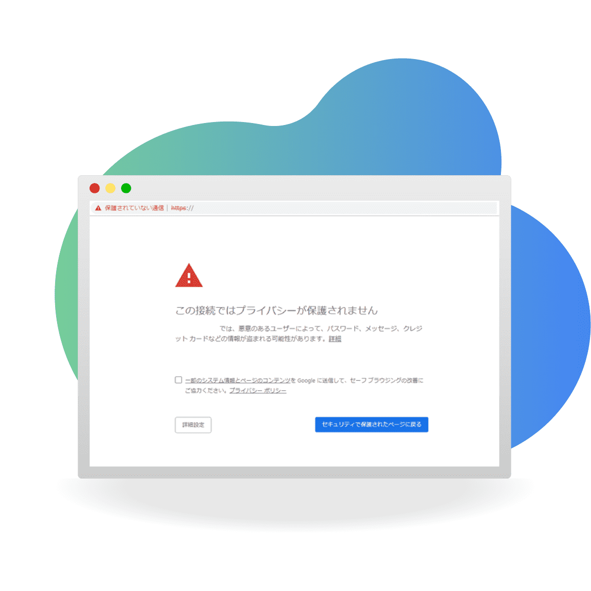Click the small red warning icon in address bar

98,208
